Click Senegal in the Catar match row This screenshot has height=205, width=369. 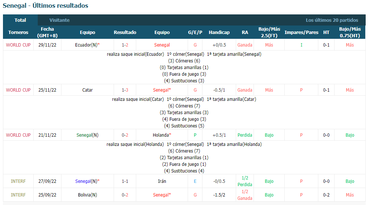click(x=161, y=90)
